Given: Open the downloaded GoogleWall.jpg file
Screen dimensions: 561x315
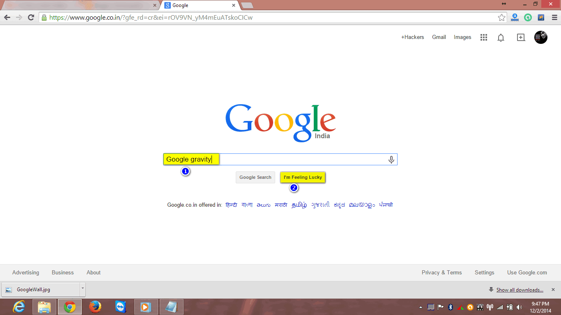Looking at the screenshot, I should [x=41, y=289].
